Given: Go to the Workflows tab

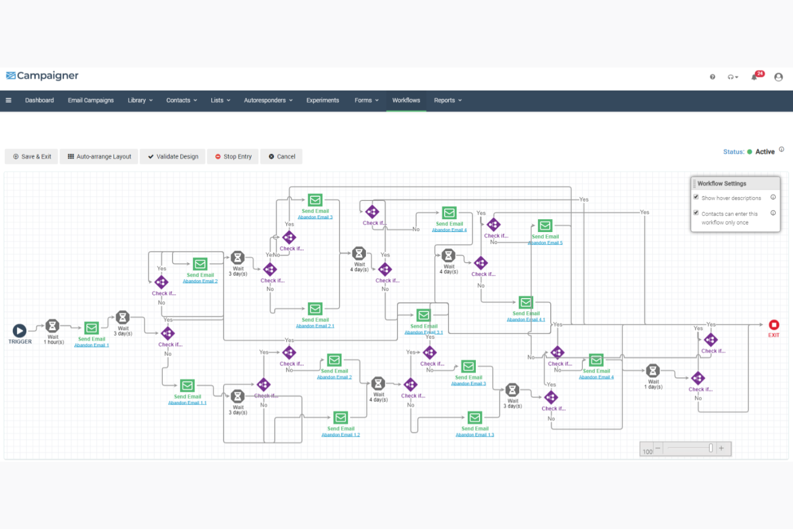Looking at the screenshot, I should 406,100.
